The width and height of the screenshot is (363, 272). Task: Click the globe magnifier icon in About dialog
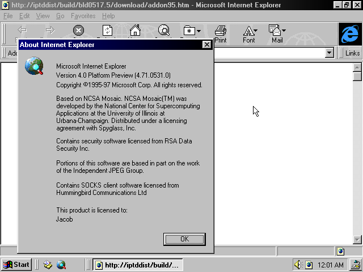coord(34,66)
